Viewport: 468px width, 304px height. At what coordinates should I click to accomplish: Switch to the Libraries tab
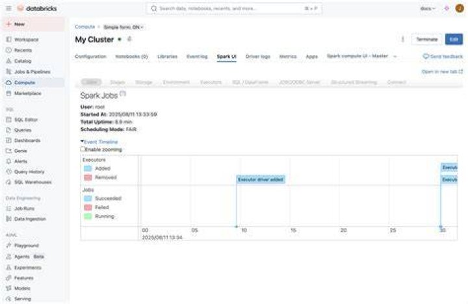167,57
